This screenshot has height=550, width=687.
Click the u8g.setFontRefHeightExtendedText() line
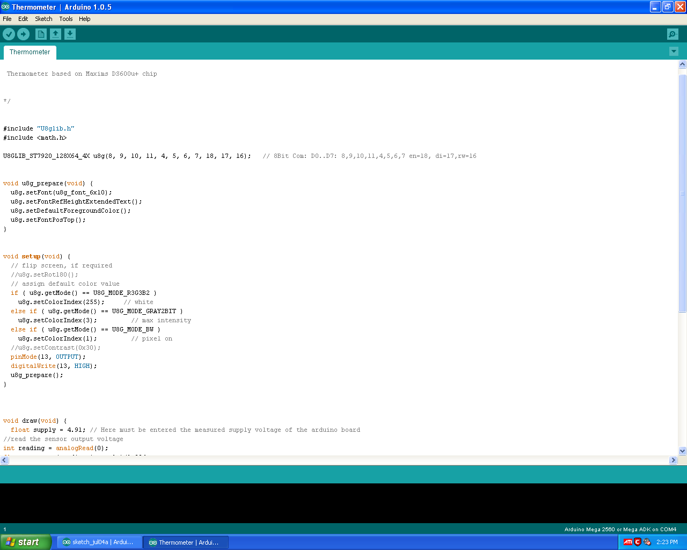click(76, 202)
